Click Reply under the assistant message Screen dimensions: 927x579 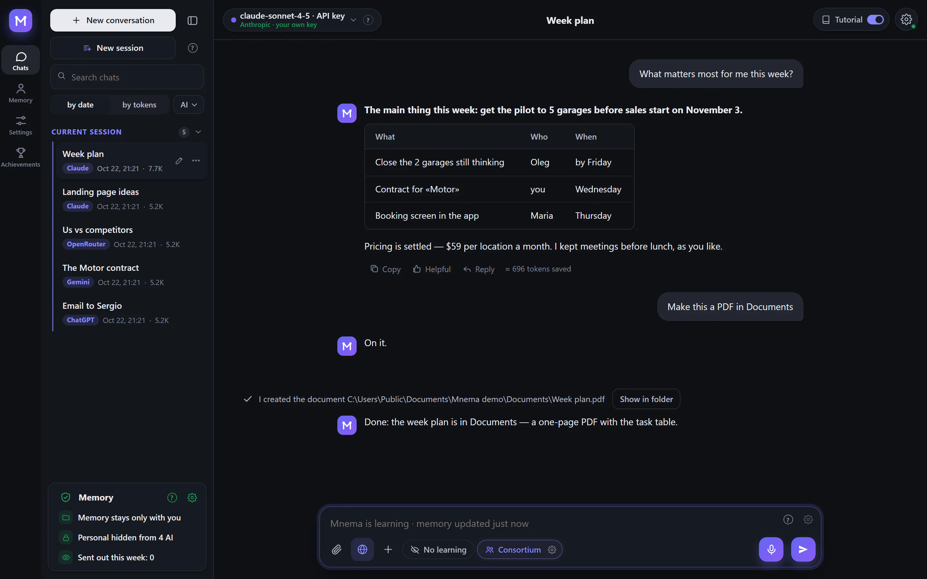(x=479, y=269)
